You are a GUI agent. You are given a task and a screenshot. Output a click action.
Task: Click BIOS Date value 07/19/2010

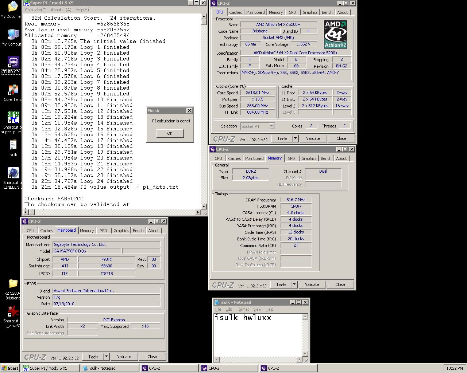pos(107,304)
